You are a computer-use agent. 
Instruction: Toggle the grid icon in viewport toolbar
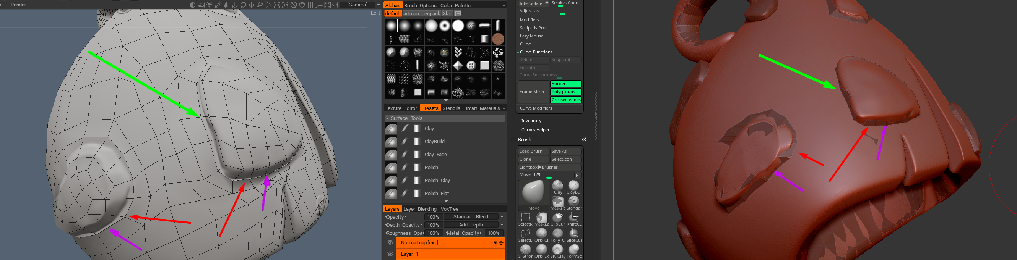[311, 5]
